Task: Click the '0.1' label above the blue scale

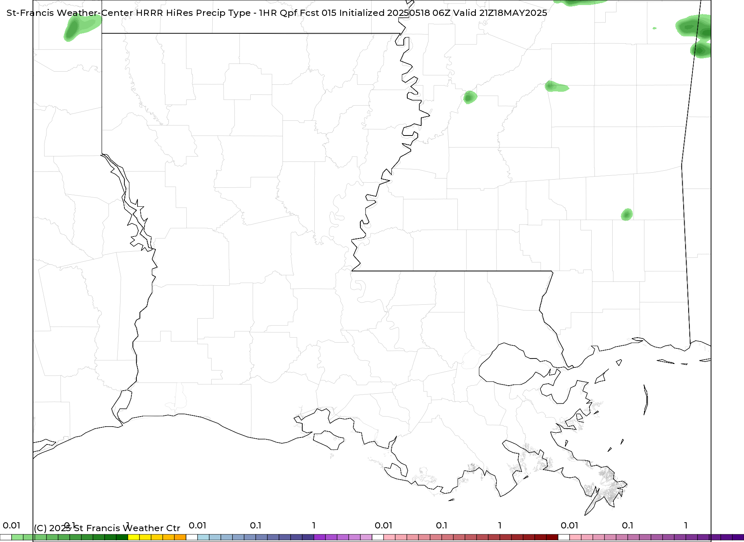Action: (256, 525)
